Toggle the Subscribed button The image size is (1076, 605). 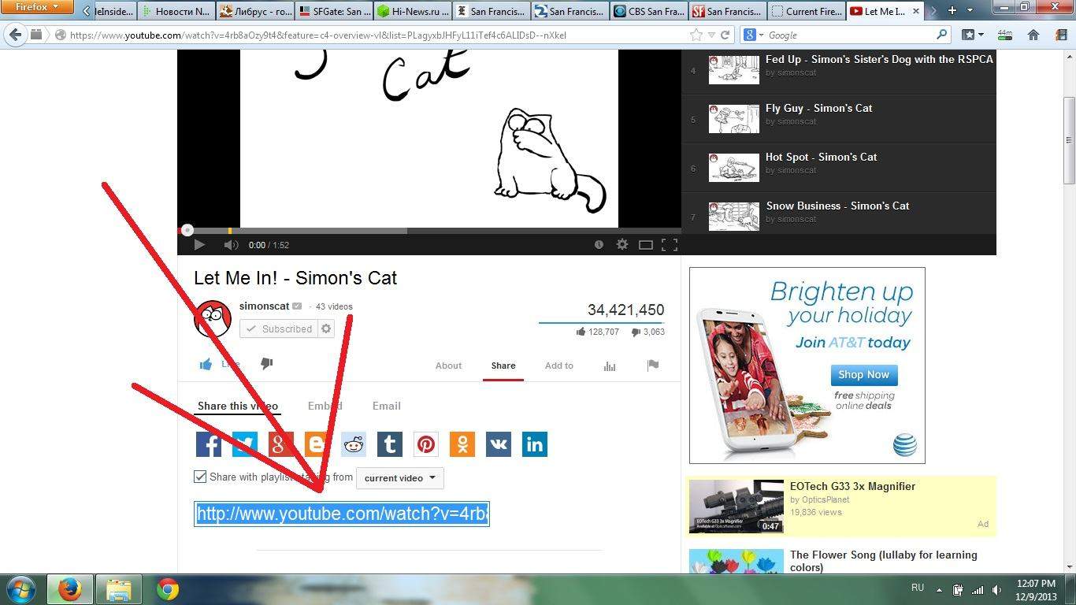(x=279, y=328)
